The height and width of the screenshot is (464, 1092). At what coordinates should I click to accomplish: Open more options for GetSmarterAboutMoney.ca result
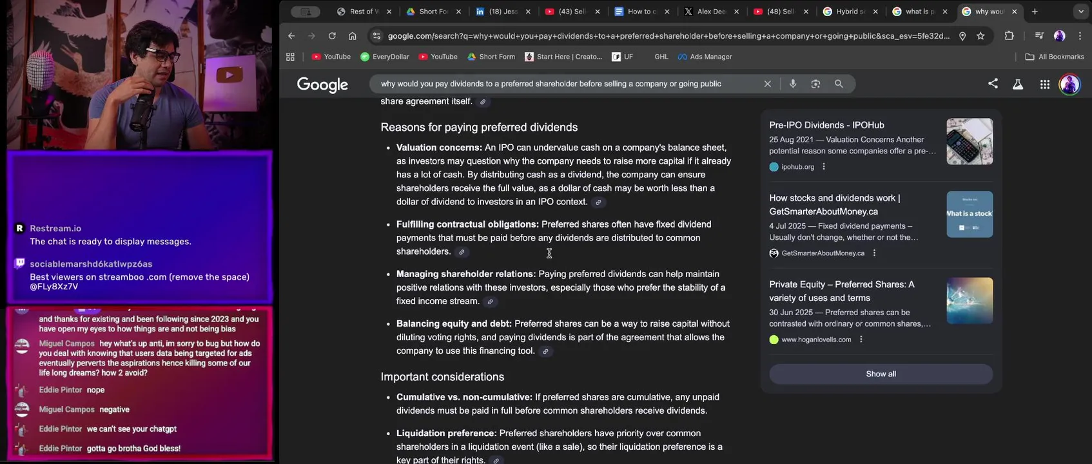[x=874, y=253]
